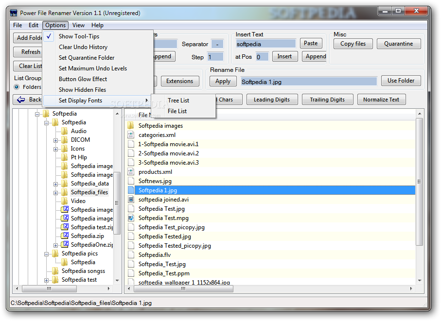The width and height of the screenshot is (441, 321).
Task: Click the Softpedia images folder icon in file list
Action: 131,126
